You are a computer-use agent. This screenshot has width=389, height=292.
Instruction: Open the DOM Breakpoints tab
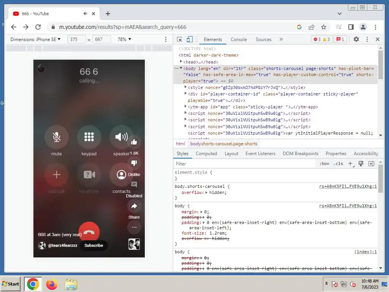coord(300,154)
